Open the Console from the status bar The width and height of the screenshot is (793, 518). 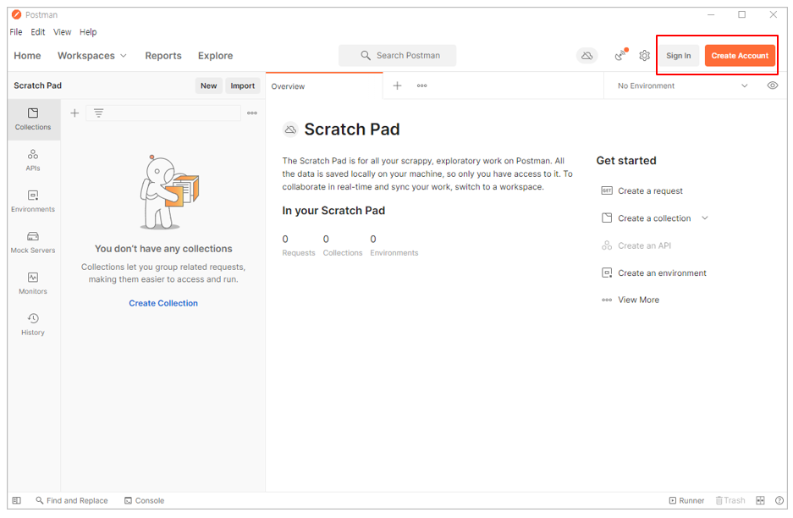click(144, 500)
